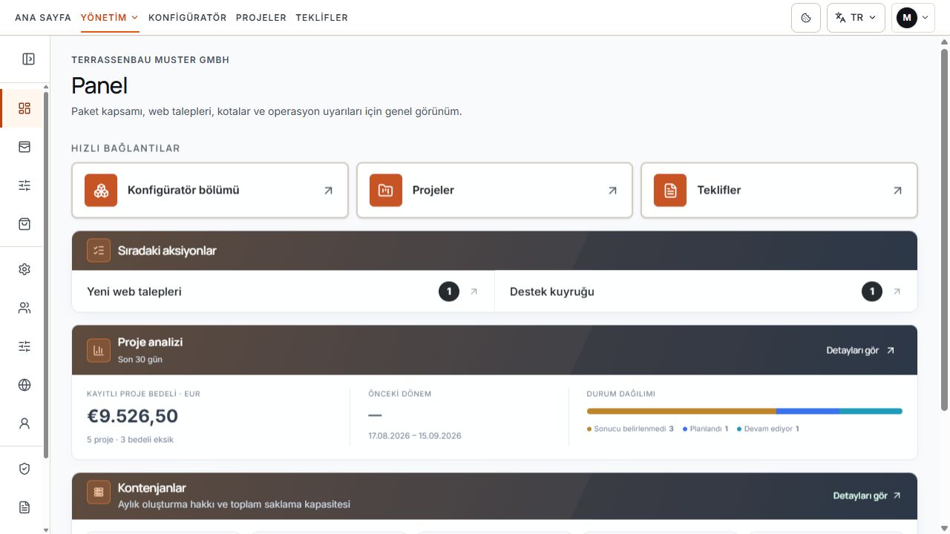Click the orange Konfigüratör bölümü cubes icon
This screenshot has height=534, width=950.
pos(101,191)
